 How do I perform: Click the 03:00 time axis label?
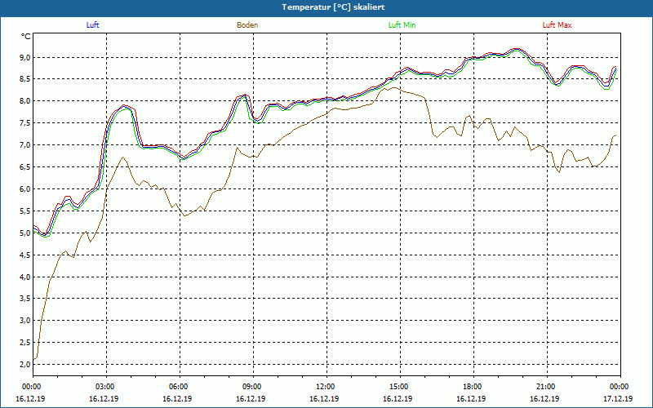[x=104, y=387]
